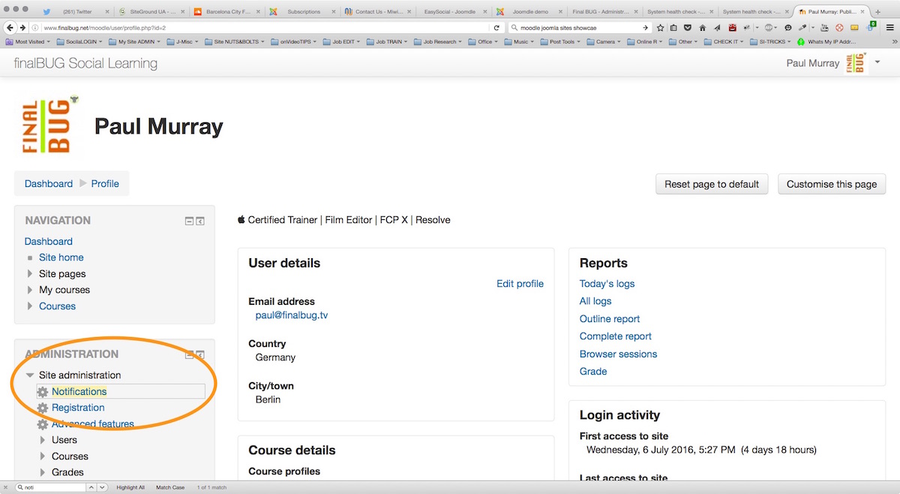This screenshot has width=900, height=494.
Task: Toggle Highlight All in the find bar
Action: tap(130, 488)
